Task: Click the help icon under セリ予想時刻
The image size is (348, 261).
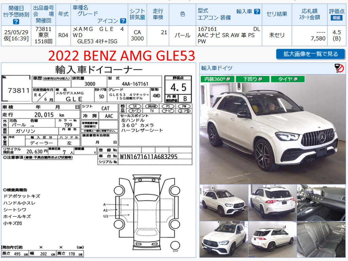Action: [x=16, y=21]
